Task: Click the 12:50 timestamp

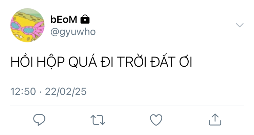Action: tap(23, 92)
